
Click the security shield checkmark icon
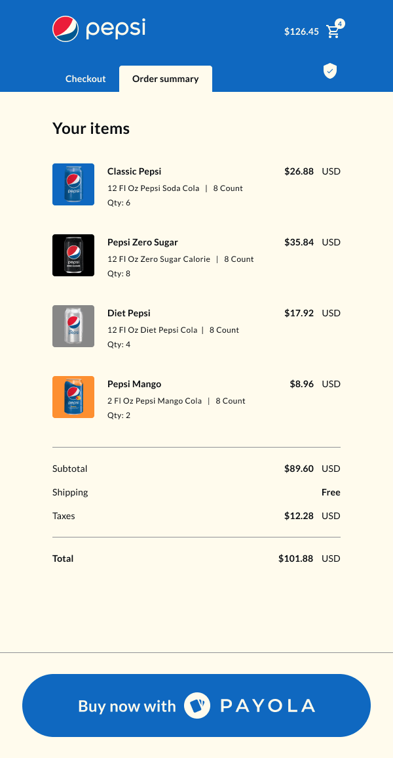330,71
